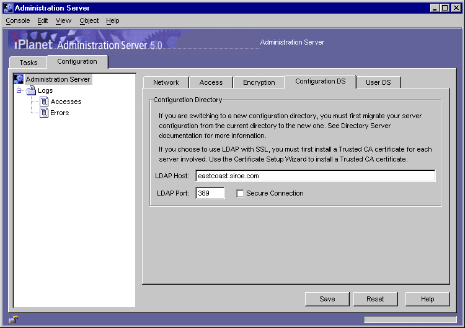Screen dimensions: 465x328
Task: Click the Administration Server tree node icon
Action: point(19,79)
